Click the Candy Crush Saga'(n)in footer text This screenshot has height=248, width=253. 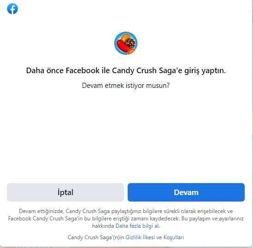point(96,237)
